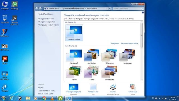Screen dimensions: 179x101
Task: Select the PLAYit desktop shortcut
Action: [x=5, y=60]
